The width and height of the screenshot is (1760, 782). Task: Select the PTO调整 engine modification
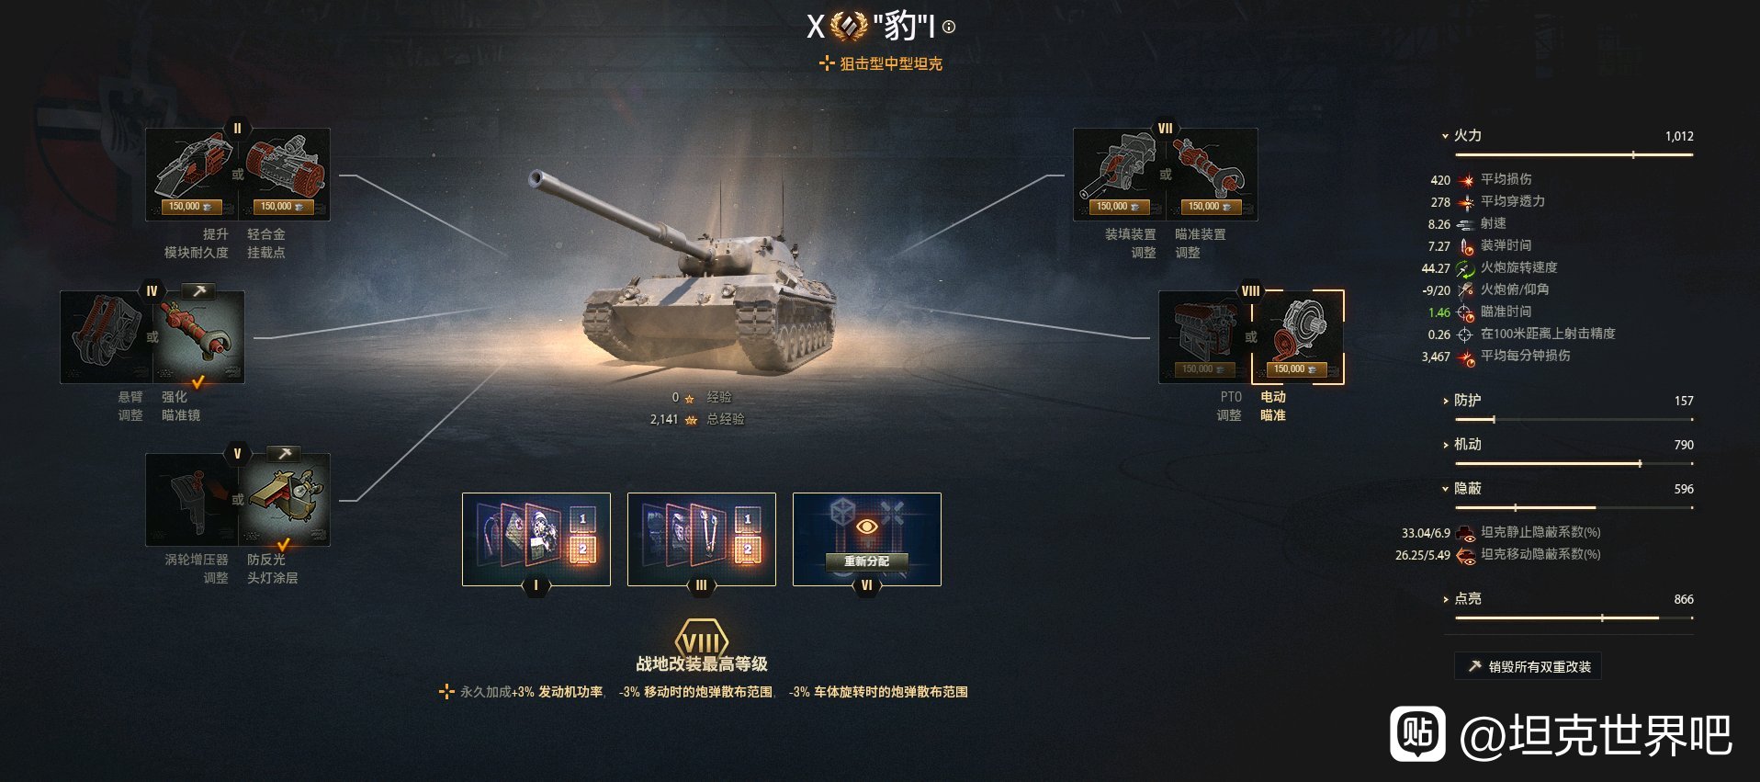[1204, 336]
